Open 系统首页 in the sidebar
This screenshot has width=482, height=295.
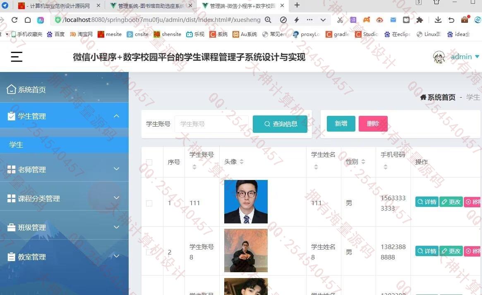(64, 89)
